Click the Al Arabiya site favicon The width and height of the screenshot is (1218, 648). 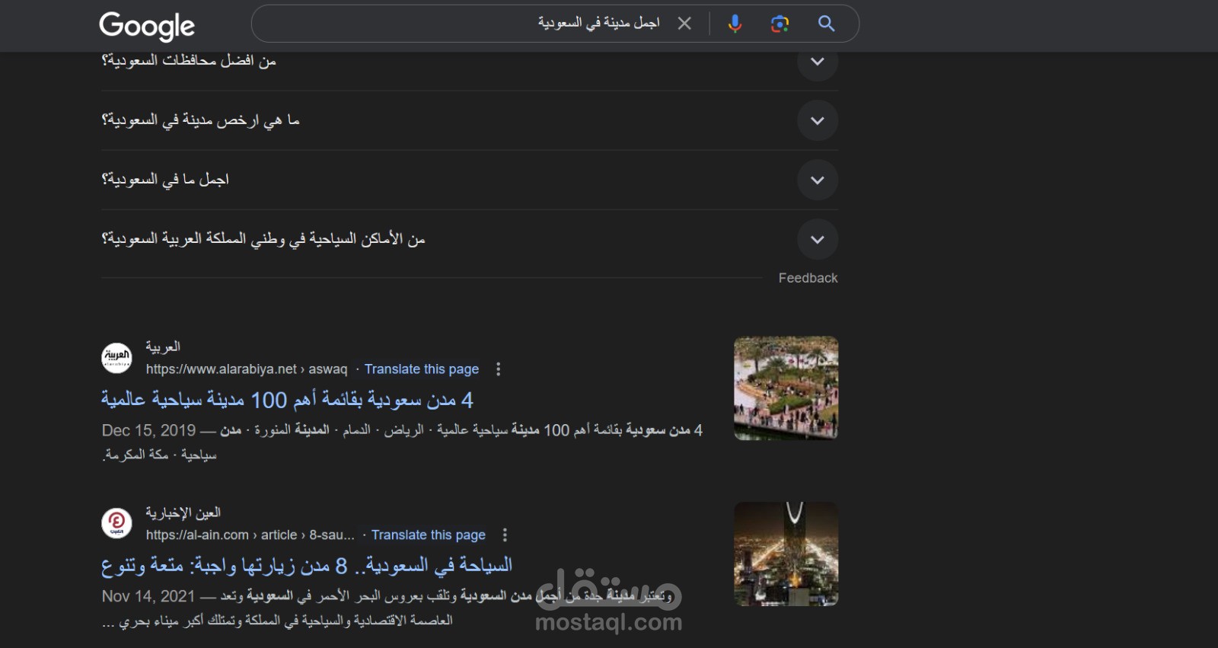click(x=117, y=357)
